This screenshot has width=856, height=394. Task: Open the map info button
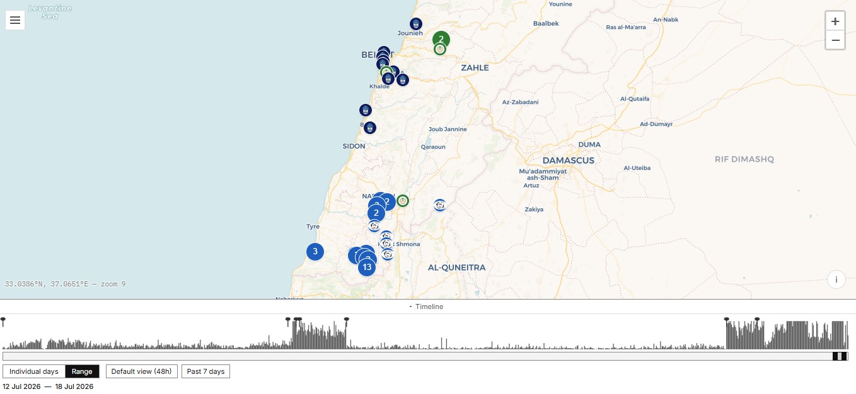(836, 279)
